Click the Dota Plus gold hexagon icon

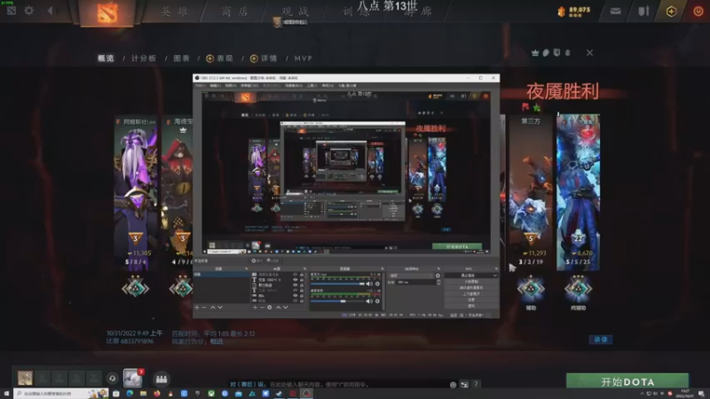(x=671, y=12)
